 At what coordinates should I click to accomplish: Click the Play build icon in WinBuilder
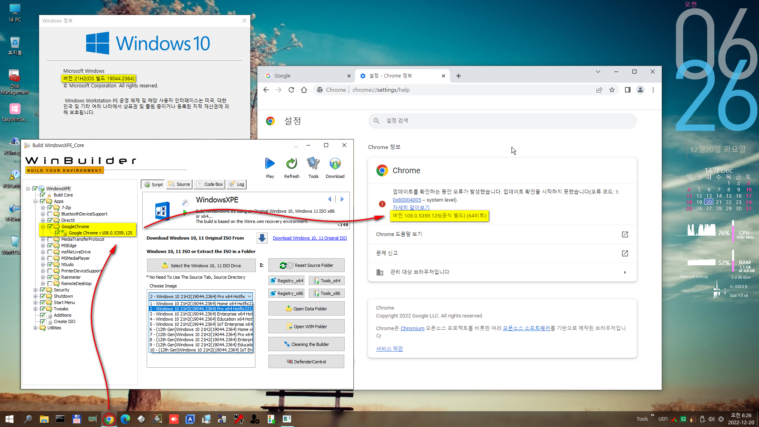pos(270,164)
